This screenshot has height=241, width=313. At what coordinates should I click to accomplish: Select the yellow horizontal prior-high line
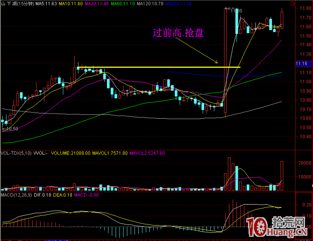coord(159,67)
